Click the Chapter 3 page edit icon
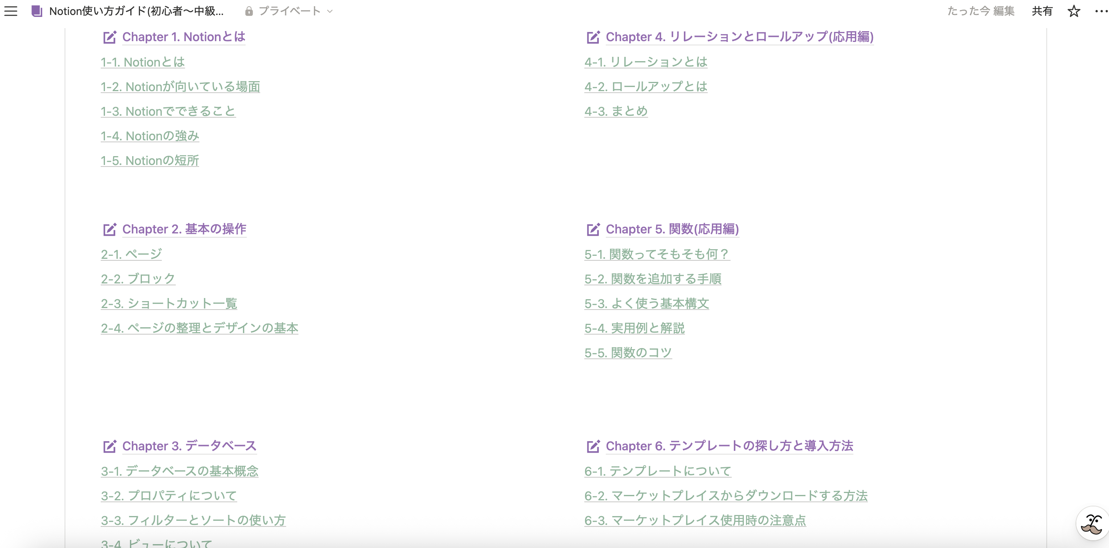This screenshot has height=548, width=1109. [109, 446]
